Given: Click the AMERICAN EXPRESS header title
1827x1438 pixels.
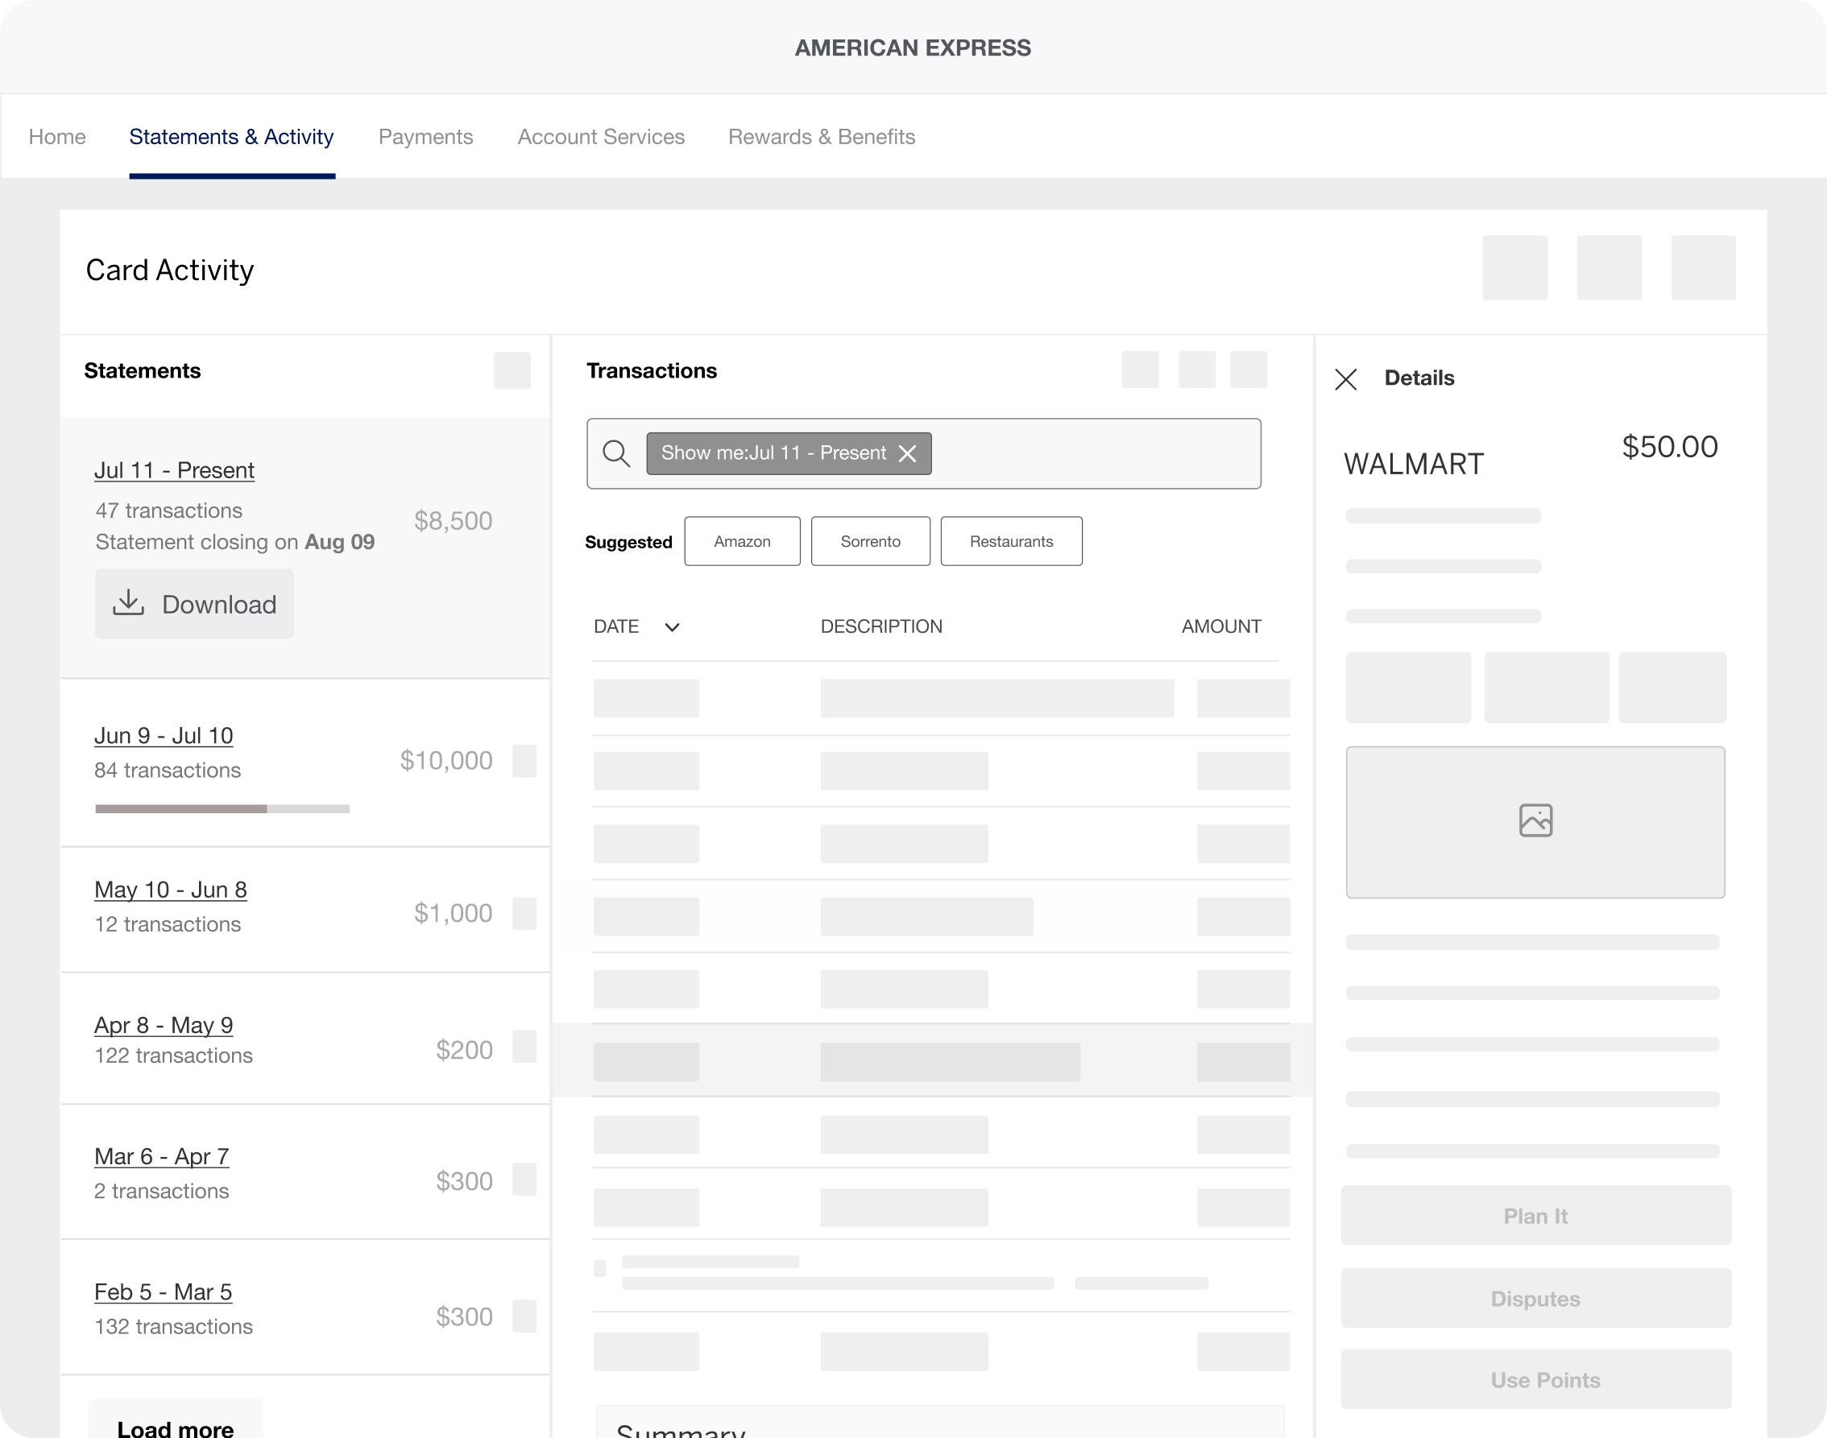Looking at the screenshot, I should coord(913,48).
